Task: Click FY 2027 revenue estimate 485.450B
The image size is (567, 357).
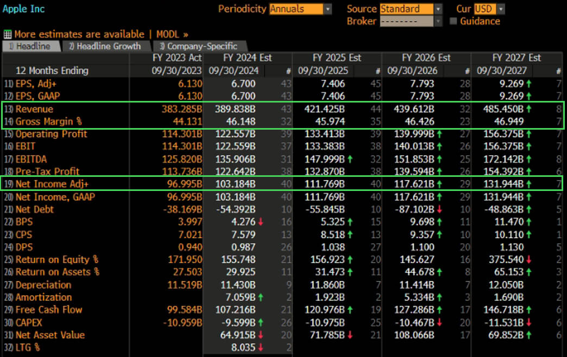Action: coord(503,109)
